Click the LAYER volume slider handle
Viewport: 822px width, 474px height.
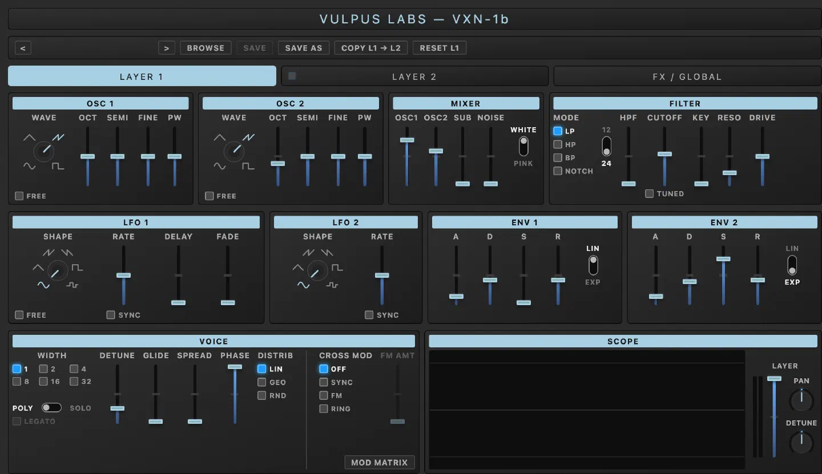(775, 378)
